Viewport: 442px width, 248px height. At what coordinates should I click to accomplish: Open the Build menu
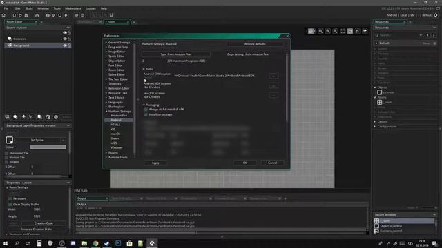[29, 8]
